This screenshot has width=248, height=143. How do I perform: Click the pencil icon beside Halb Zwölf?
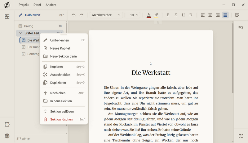pos(20,15)
